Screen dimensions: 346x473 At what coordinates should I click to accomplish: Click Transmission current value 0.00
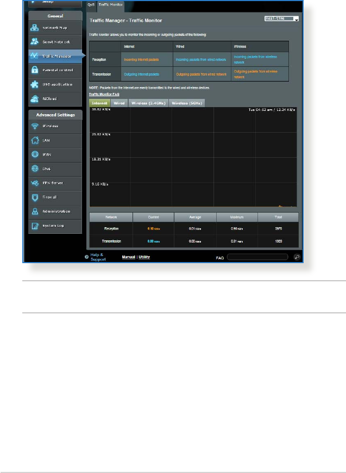153,241
